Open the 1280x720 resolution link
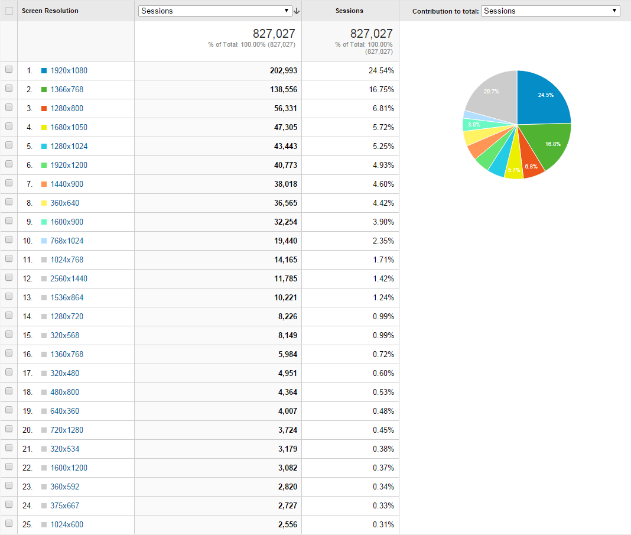The height and width of the screenshot is (535, 631). click(67, 317)
